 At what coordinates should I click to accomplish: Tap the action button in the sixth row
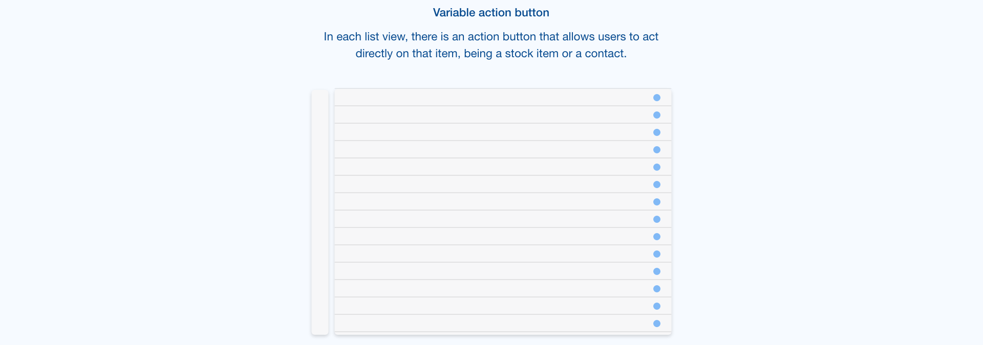coord(657,185)
